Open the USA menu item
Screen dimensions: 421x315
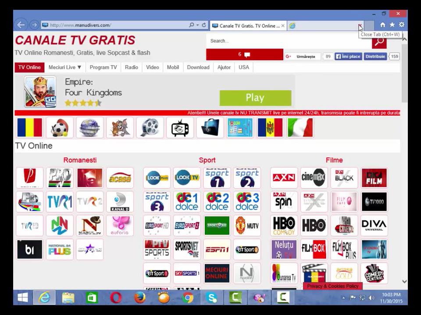point(244,67)
